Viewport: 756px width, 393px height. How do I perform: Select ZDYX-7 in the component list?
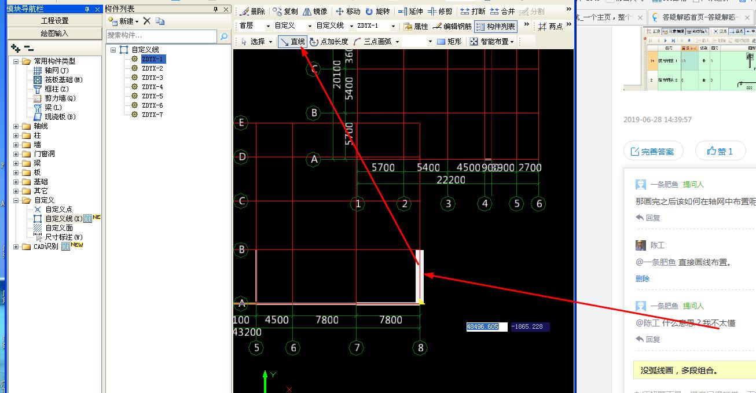pyautogui.click(x=152, y=115)
